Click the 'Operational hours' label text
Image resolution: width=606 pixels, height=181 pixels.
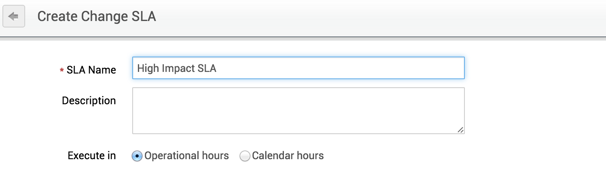point(187,156)
